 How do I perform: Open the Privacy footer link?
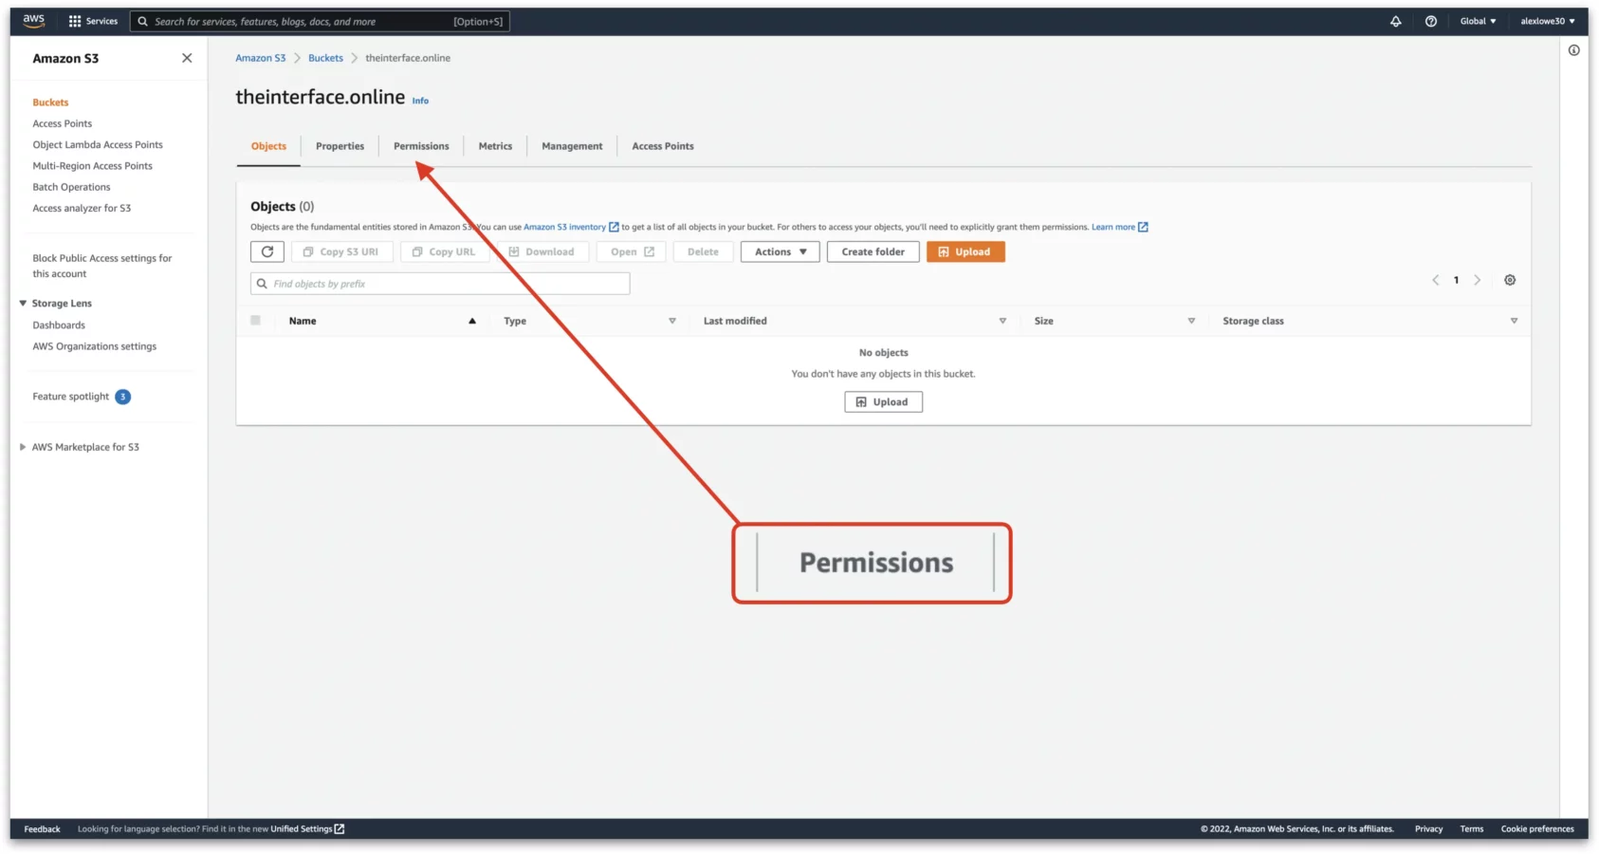[x=1428, y=828]
